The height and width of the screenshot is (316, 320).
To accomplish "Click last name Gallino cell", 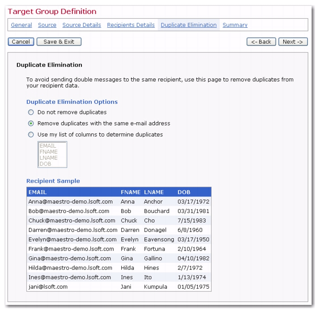I will coord(153,258).
